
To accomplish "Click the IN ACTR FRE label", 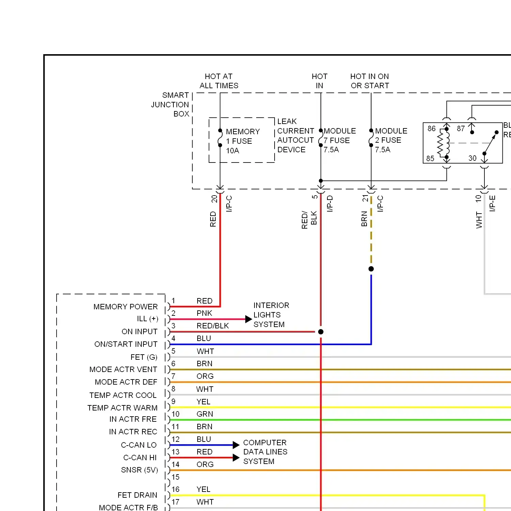I will 133,419.
